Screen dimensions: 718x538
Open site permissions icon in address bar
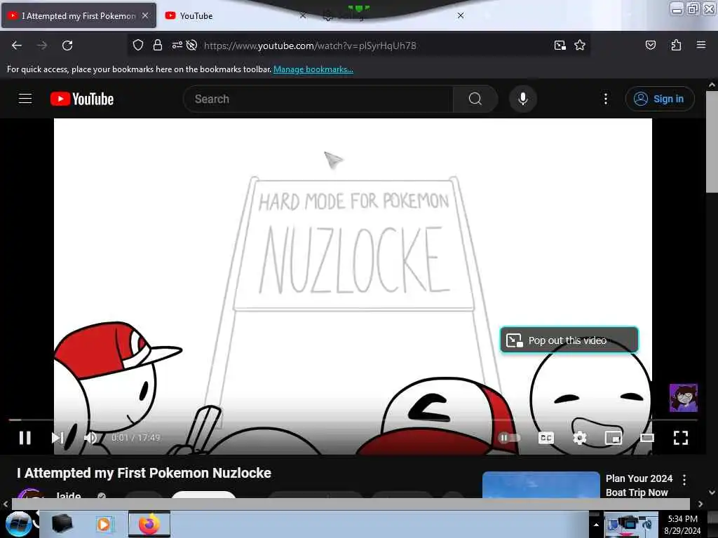pos(177,46)
